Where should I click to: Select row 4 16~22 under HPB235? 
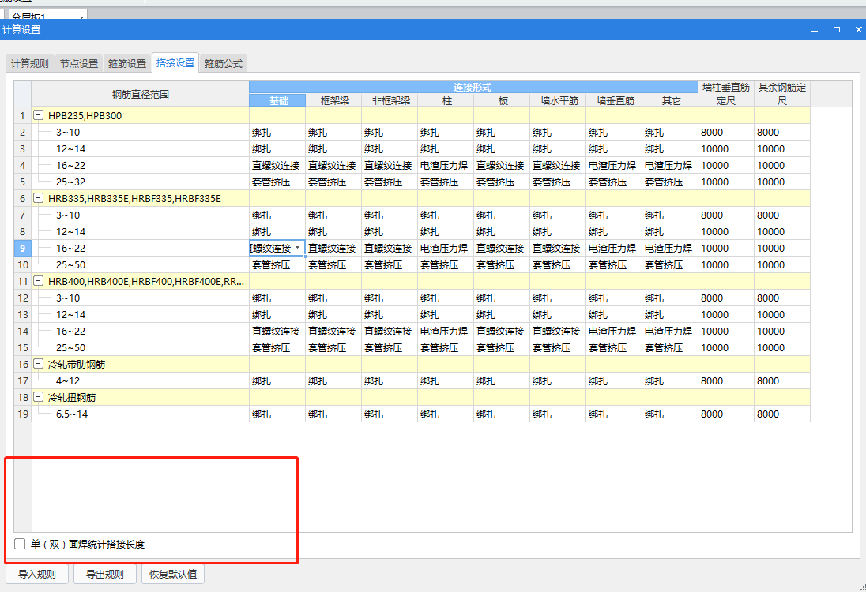click(x=141, y=166)
